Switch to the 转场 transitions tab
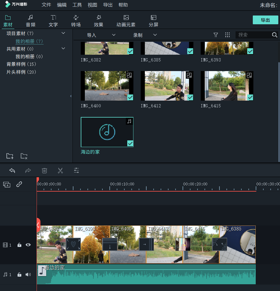 76,21
